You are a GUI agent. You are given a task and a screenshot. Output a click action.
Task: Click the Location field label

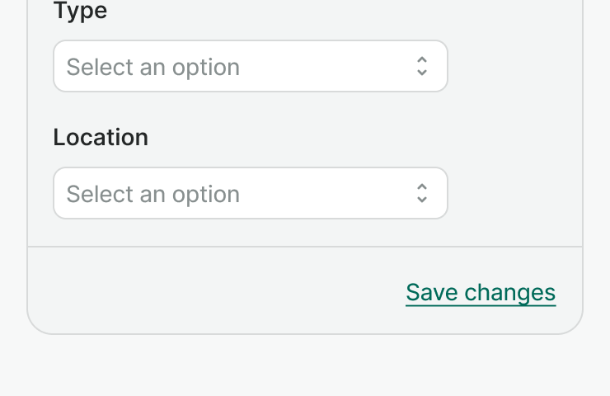101,137
